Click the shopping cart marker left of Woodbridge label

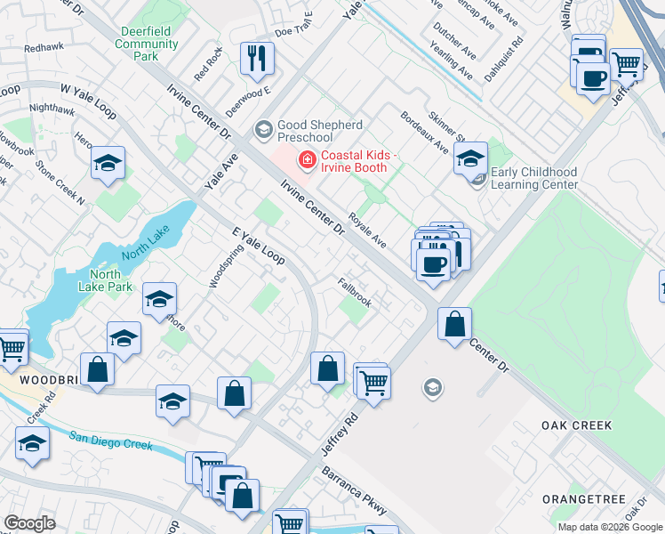12,351
